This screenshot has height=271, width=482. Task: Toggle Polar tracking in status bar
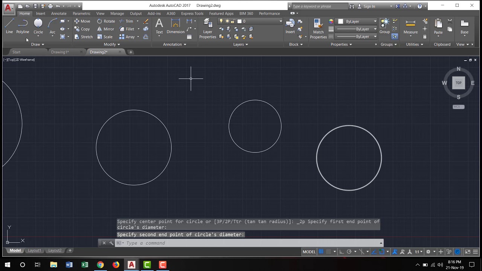349,252
